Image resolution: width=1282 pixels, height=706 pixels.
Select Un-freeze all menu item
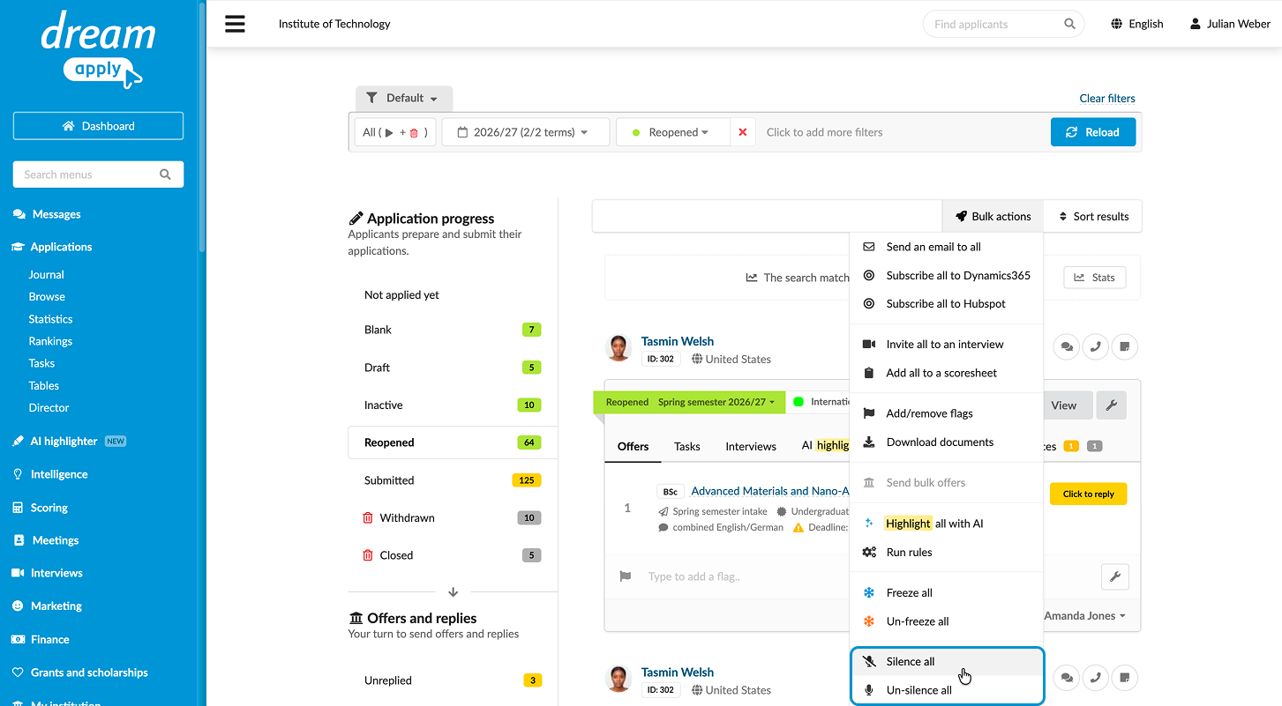click(947, 621)
